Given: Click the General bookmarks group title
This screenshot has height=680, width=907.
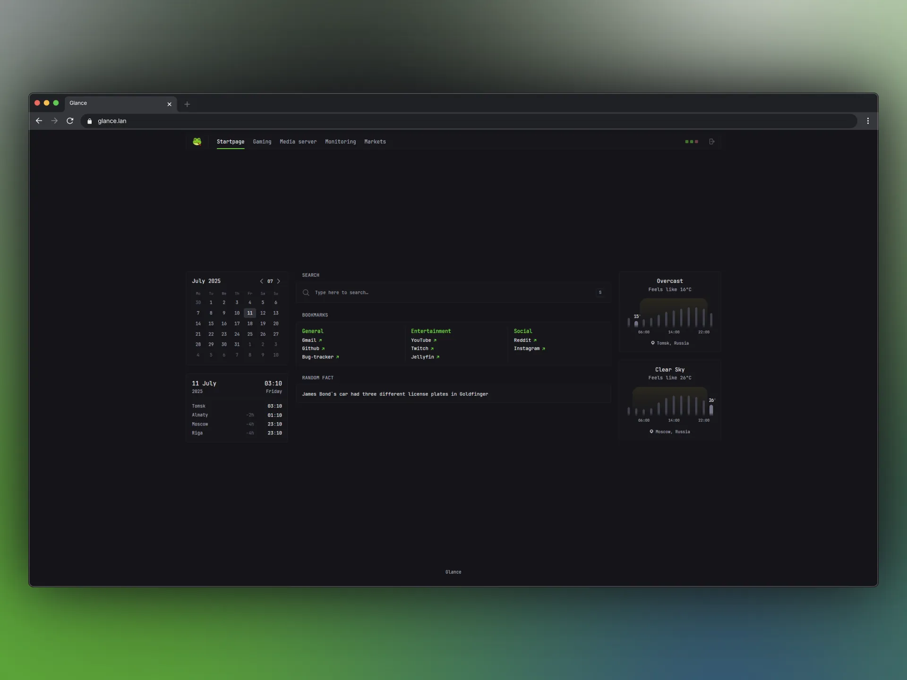Looking at the screenshot, I should coord(313,331).
